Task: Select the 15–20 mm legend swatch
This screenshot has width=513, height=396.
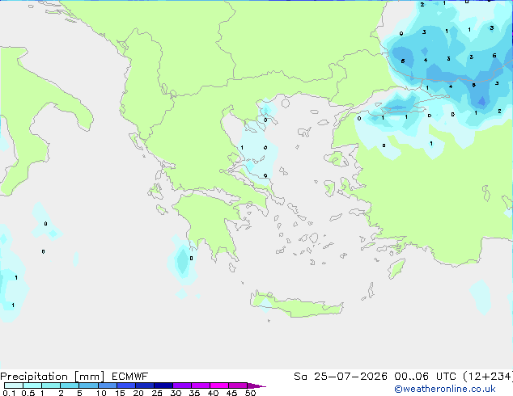Action: coord(125,385)
